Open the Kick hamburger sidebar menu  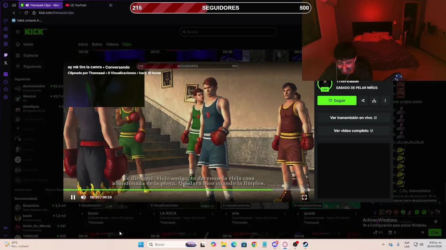[x=18, y=32]
